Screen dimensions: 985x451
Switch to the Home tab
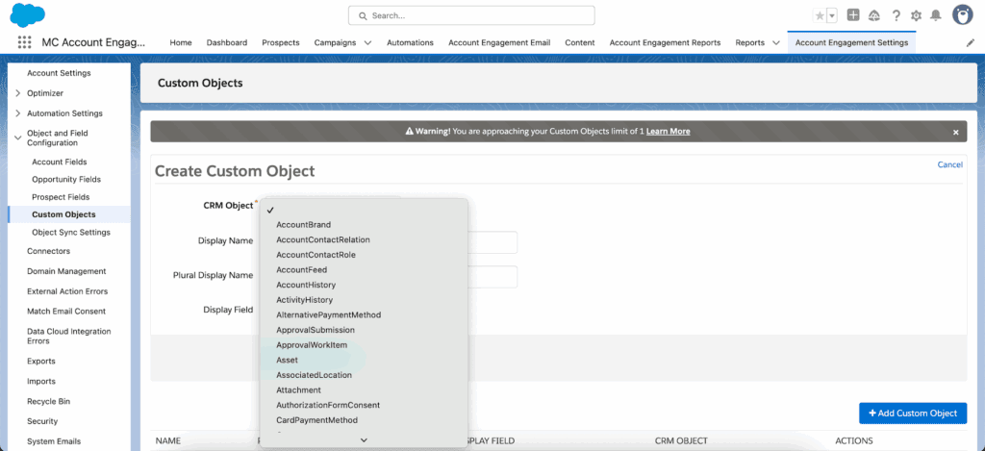click(x=181, y=42)
